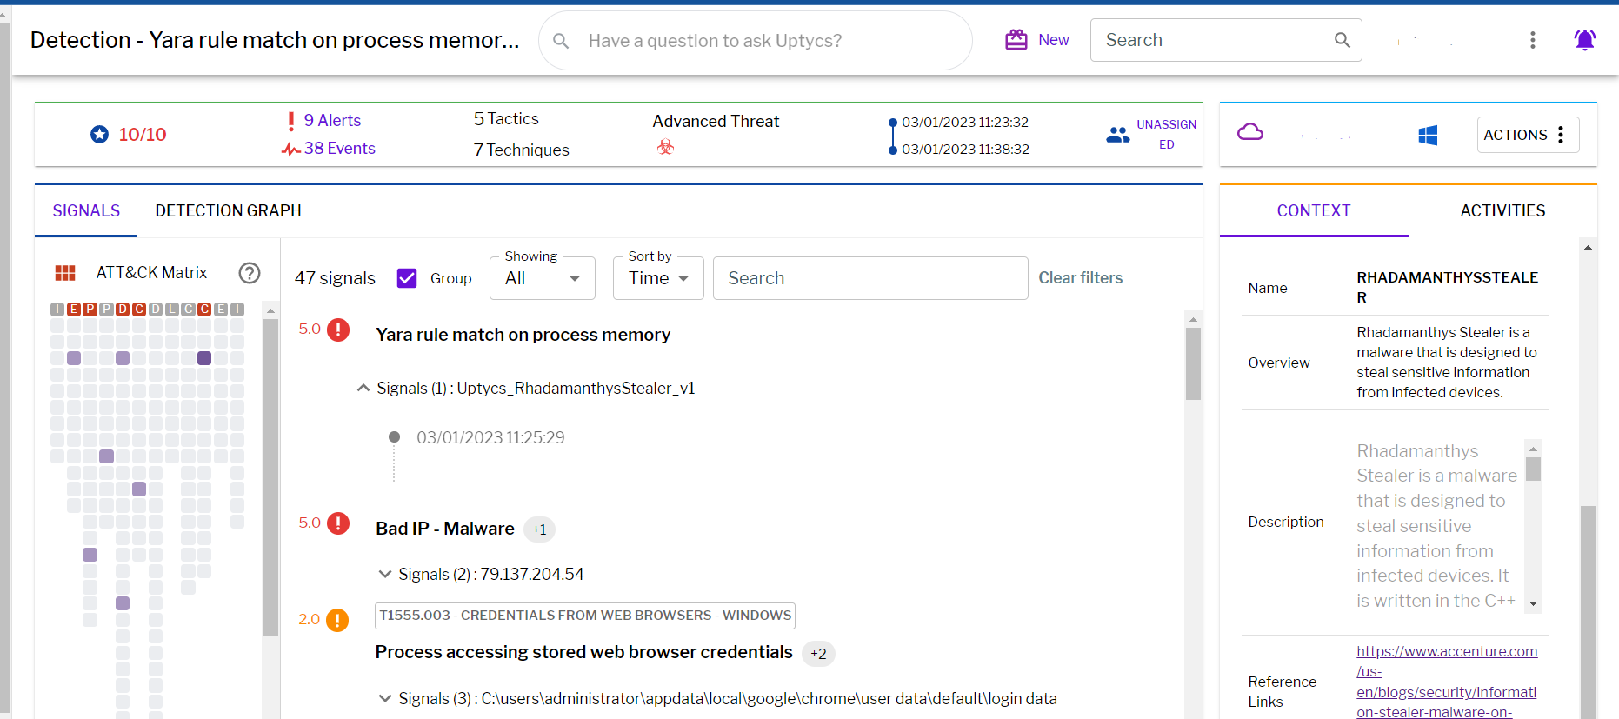The width and height of the screenshot is (1619, 719).
Task: Open the ACTIONS menu button
Action: (1528, 135)
